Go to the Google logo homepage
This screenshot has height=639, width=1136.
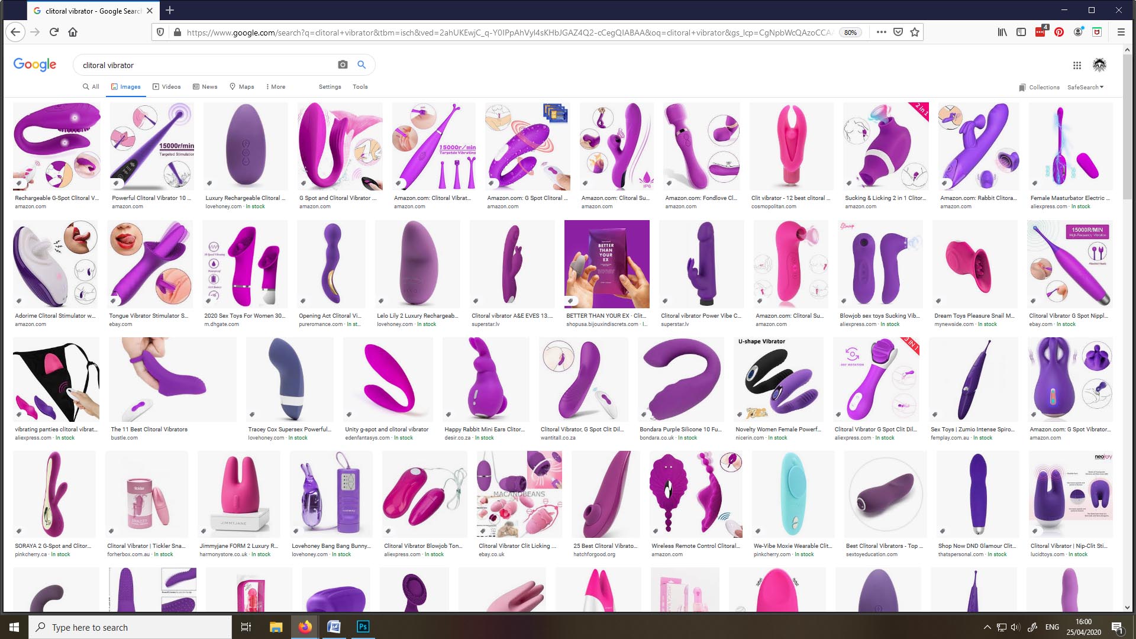[x=35, y=64]
